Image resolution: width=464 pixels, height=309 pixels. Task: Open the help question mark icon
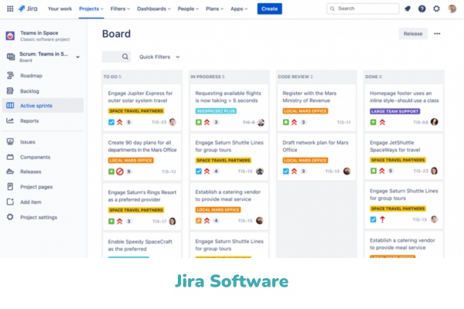tap(422, 8)
